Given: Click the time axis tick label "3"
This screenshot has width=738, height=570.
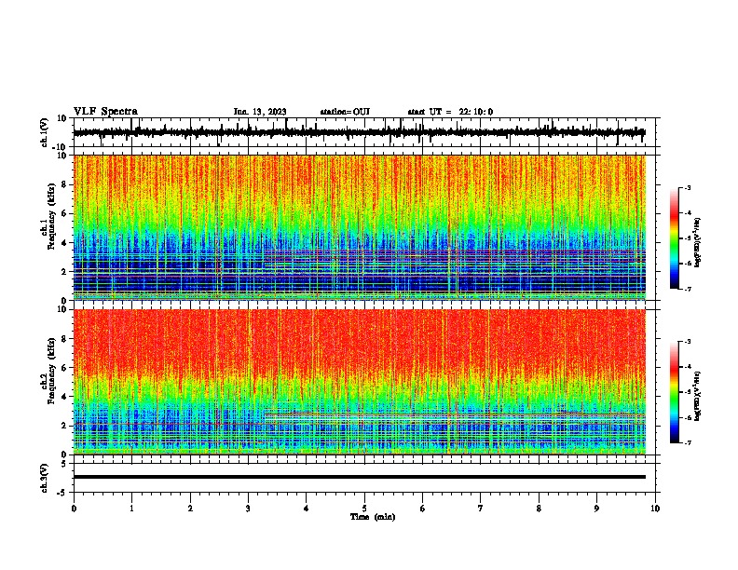Looking at the screenshot, I should pos(248,509).
